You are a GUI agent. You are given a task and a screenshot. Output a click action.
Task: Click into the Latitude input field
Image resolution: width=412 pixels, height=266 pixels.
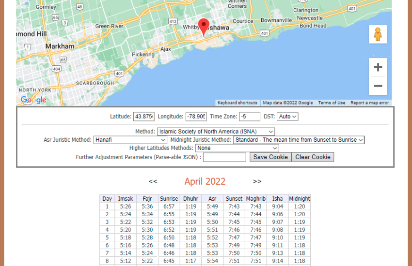pos(144,117)
